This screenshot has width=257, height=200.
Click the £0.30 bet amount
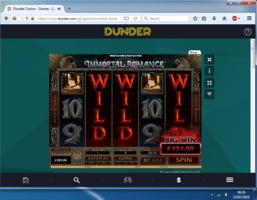pyautogui.click(x=152, y=153)
